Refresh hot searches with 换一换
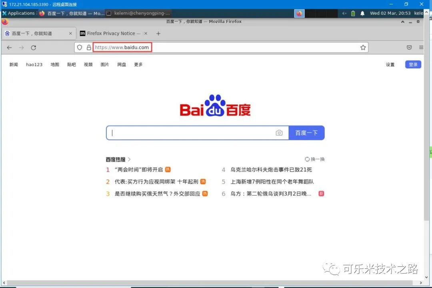The image size is (432, 288). tap(314, 159)
